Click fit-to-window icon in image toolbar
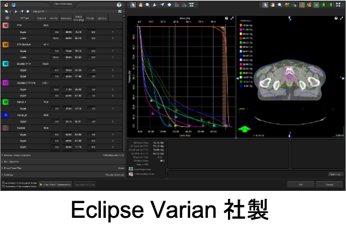346x238 pixels. coord(338,5)
